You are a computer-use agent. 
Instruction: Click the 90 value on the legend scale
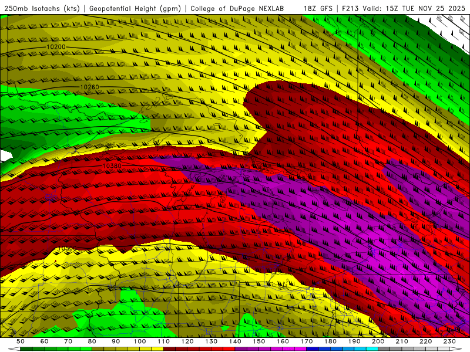coord(116,341)
